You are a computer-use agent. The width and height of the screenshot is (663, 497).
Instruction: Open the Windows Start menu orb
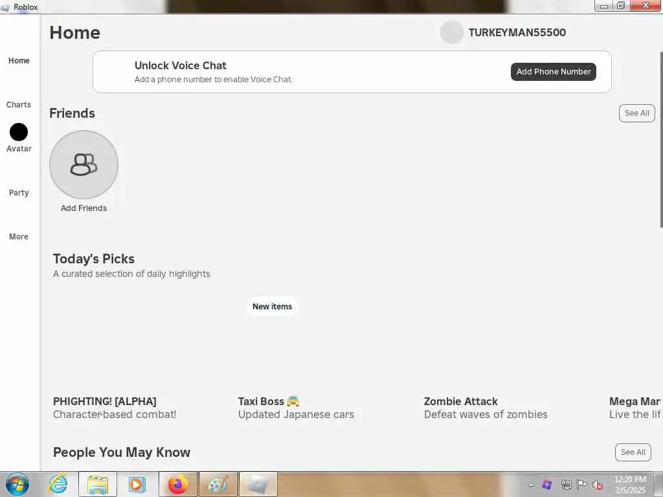coord(17,484)
